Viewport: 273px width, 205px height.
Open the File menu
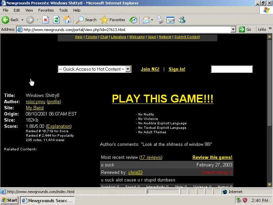[5, 10]
